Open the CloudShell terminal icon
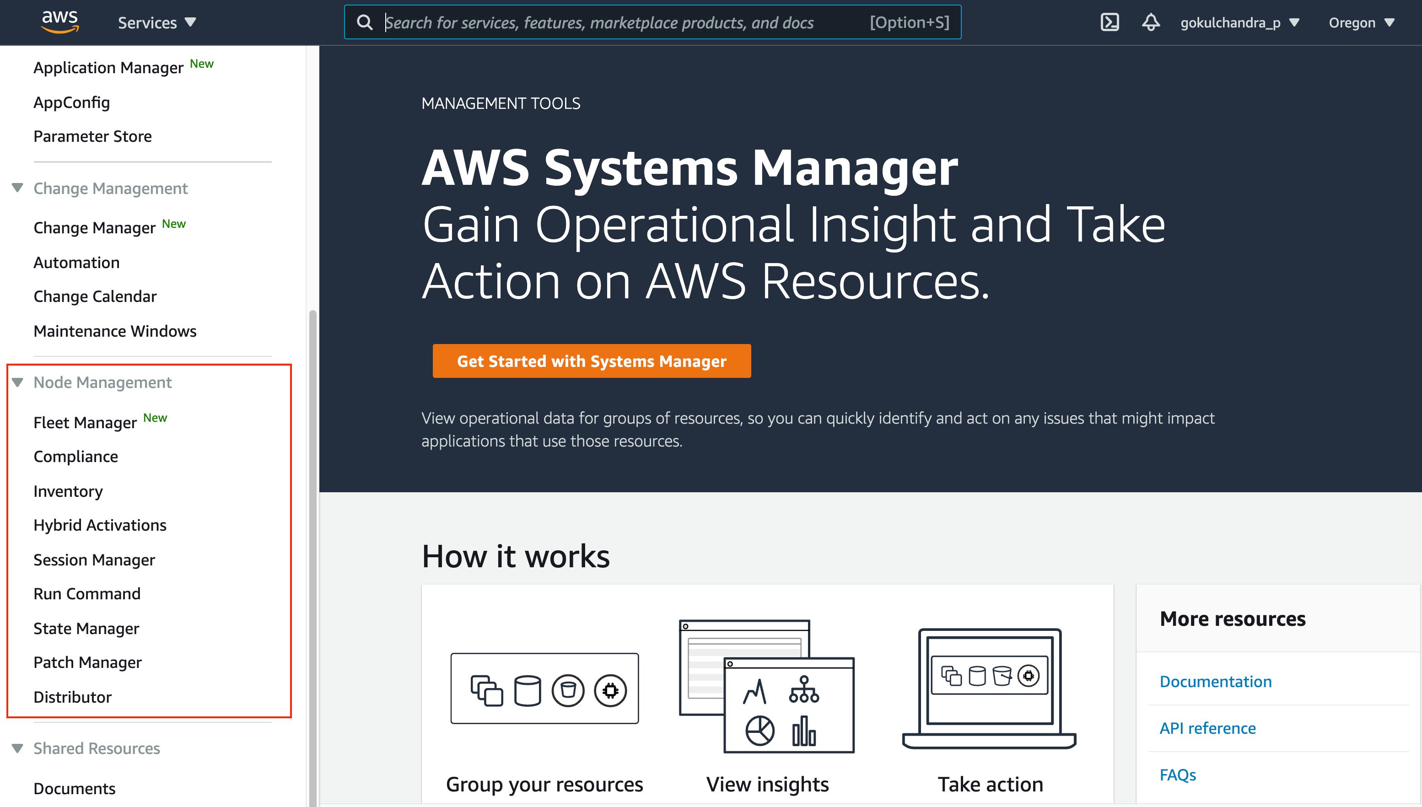Image resolution: width=1422 pixels, height=807 pixels. 1110,22
